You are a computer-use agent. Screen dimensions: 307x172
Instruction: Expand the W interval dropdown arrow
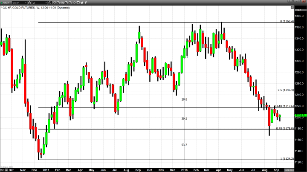point(47,3)
